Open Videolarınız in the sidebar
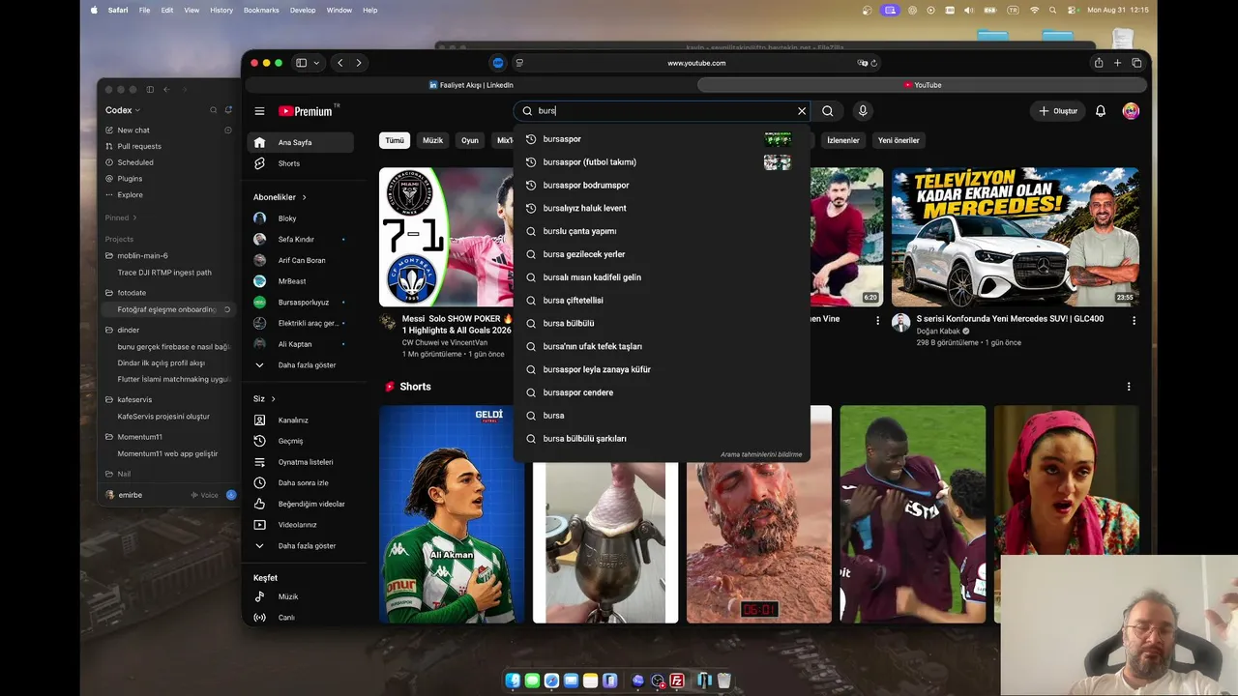The width and height of the screenshot is (1238, 696). 300,525
